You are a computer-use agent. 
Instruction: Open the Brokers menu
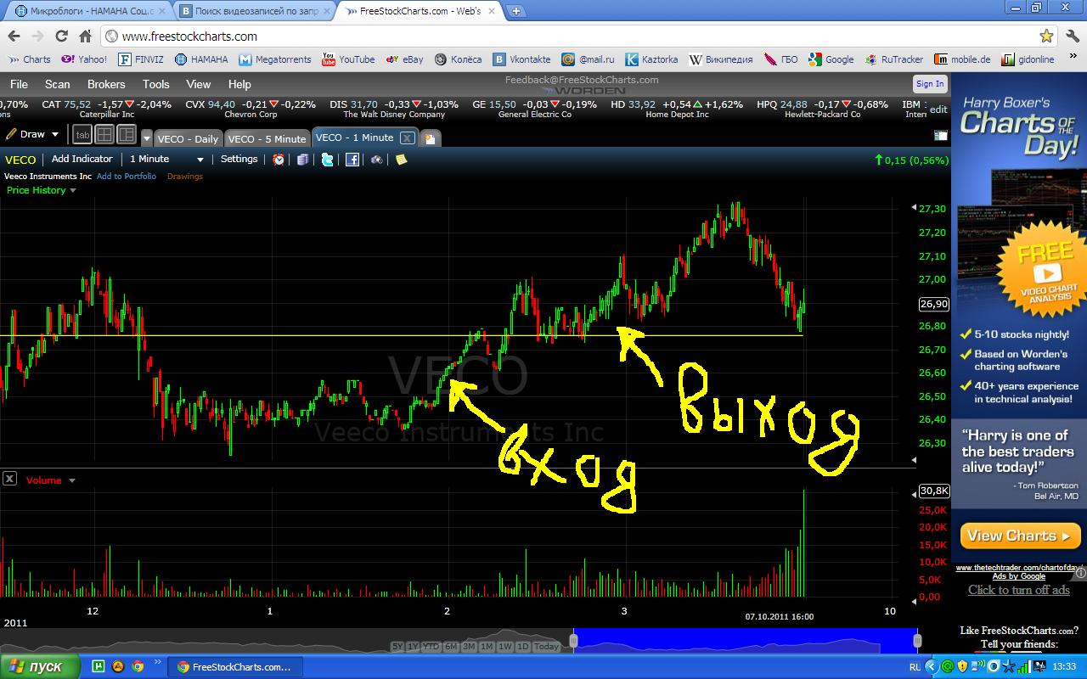[x=106, y=84]
